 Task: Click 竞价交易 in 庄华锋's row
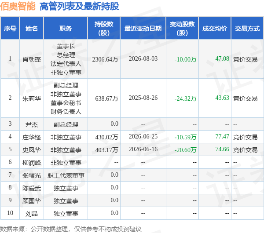[x=246, y=137]
